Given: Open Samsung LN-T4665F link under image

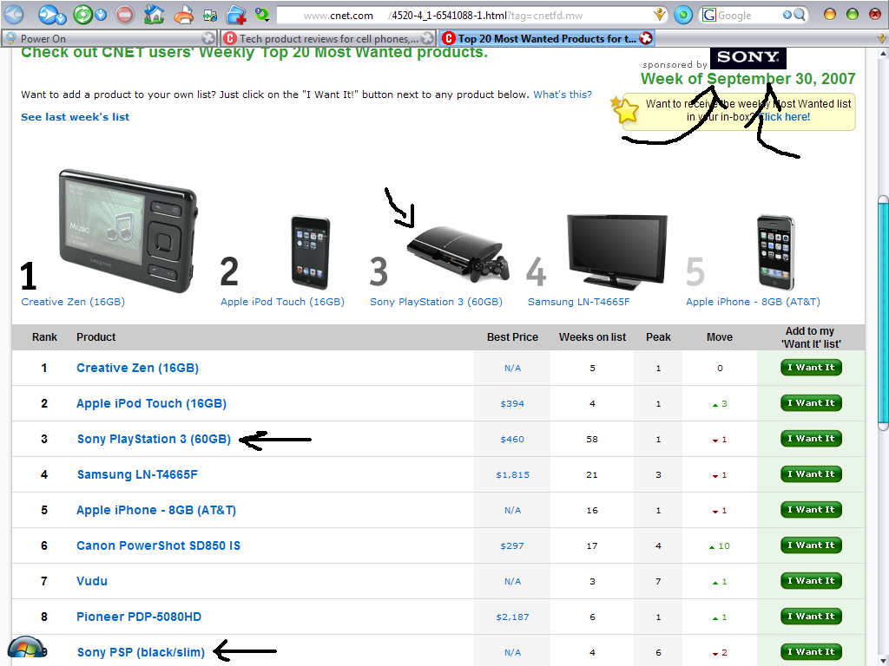Looking at the screenshot, I should (x=579, y=302).
